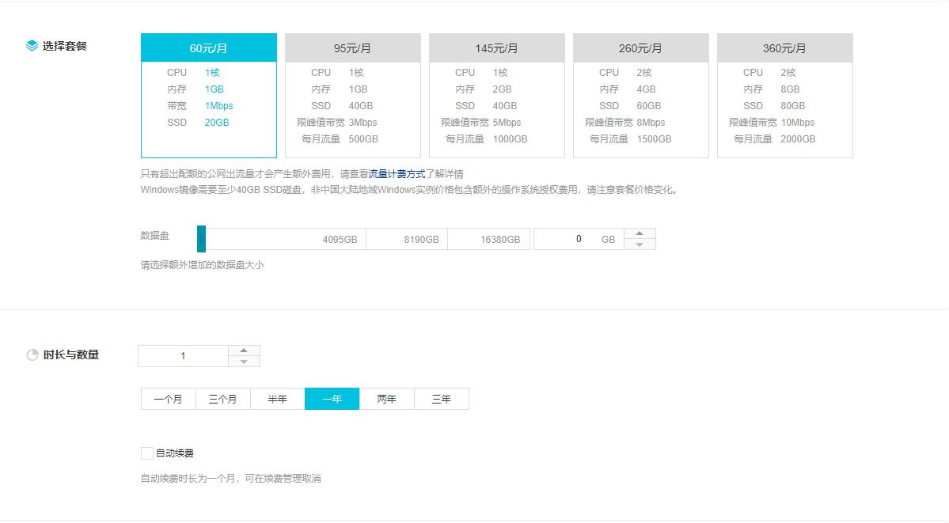949x523 pixels.
Task: Switch duration to 一个月
Action: tap(167, 398)
